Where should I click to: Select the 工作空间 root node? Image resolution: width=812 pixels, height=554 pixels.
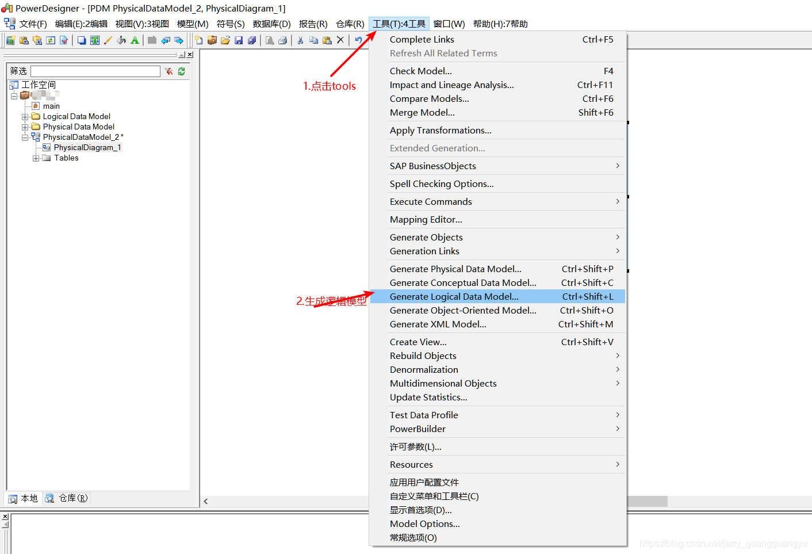click(x=39, y=85)
